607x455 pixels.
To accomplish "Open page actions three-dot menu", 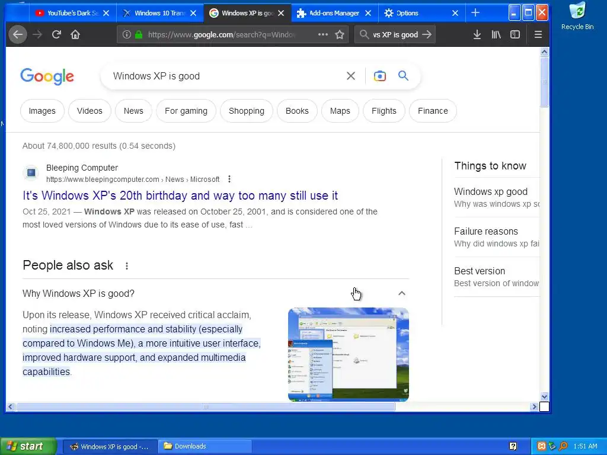I will pos(323,34).
